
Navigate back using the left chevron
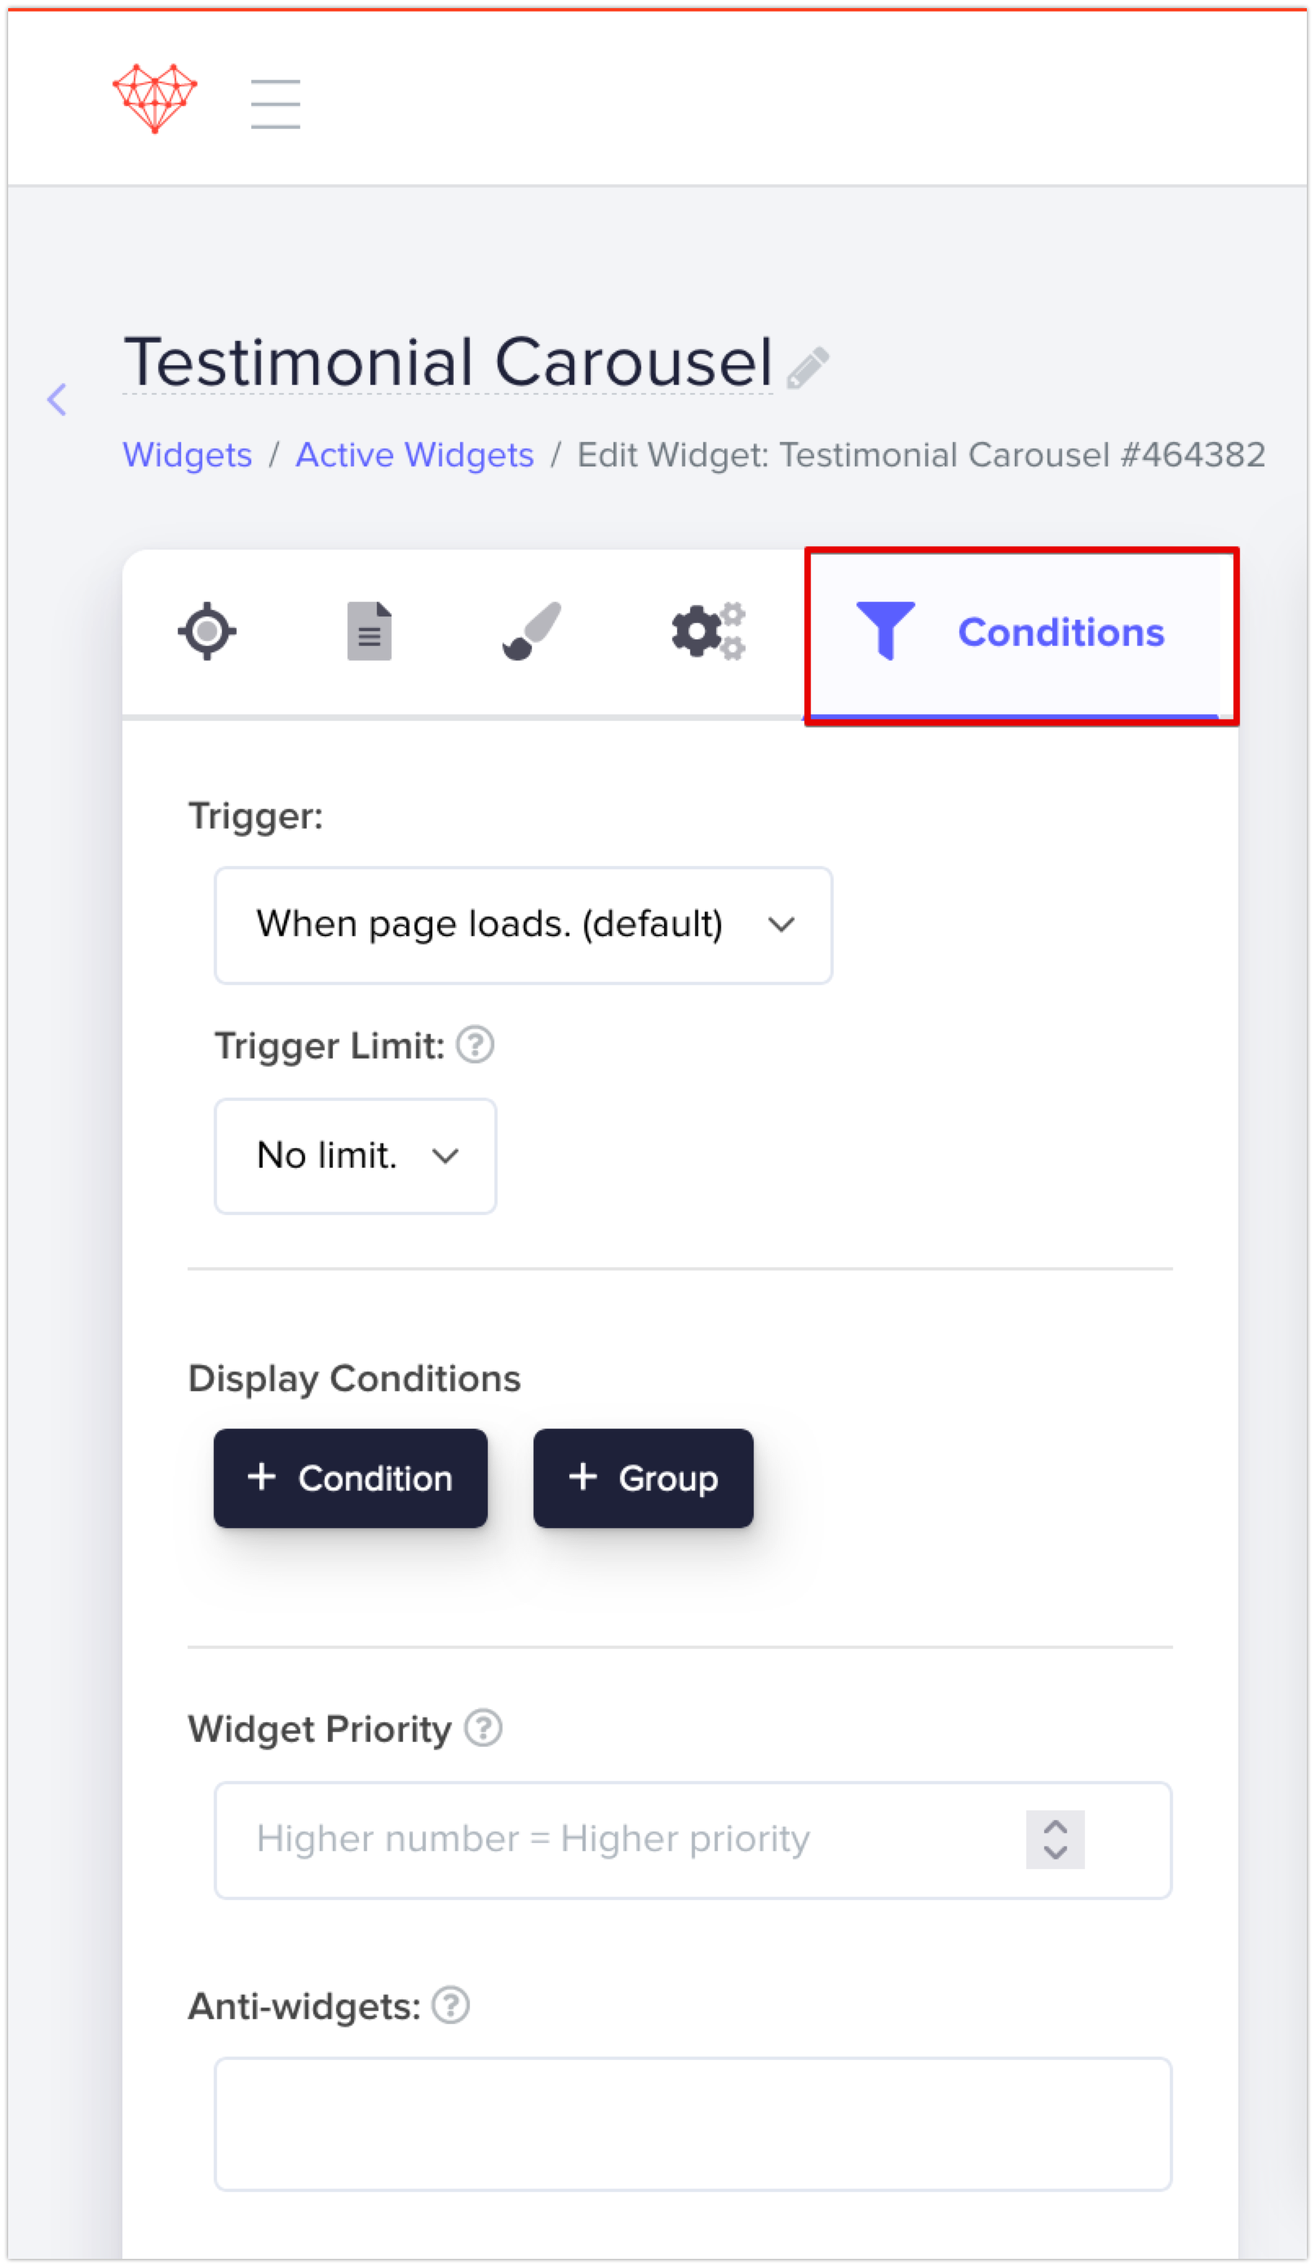[57, 400]
